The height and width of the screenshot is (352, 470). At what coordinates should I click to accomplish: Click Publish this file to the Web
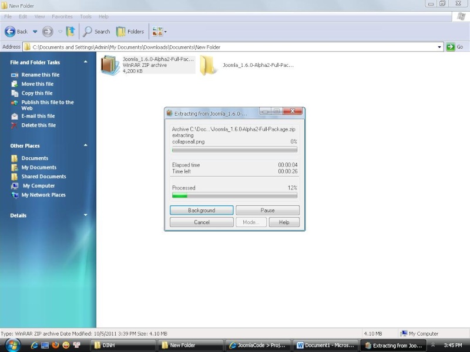48,105
